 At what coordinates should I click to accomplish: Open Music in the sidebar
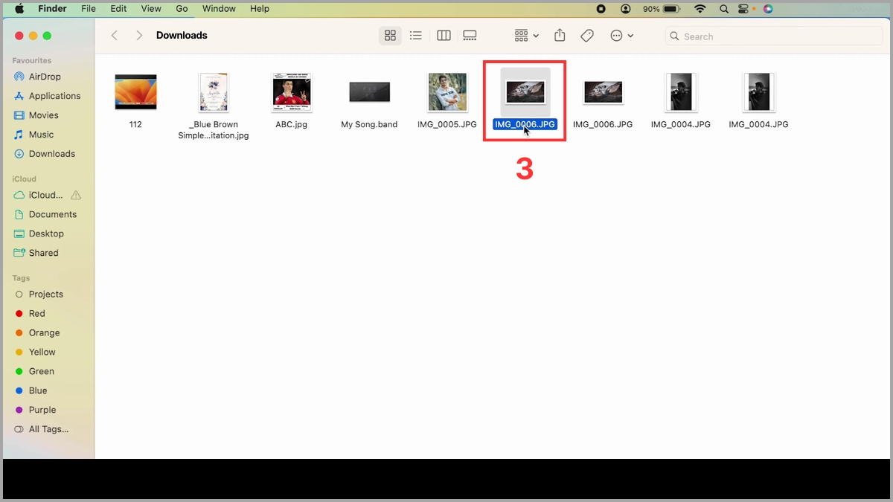click(x=41, y=135)
